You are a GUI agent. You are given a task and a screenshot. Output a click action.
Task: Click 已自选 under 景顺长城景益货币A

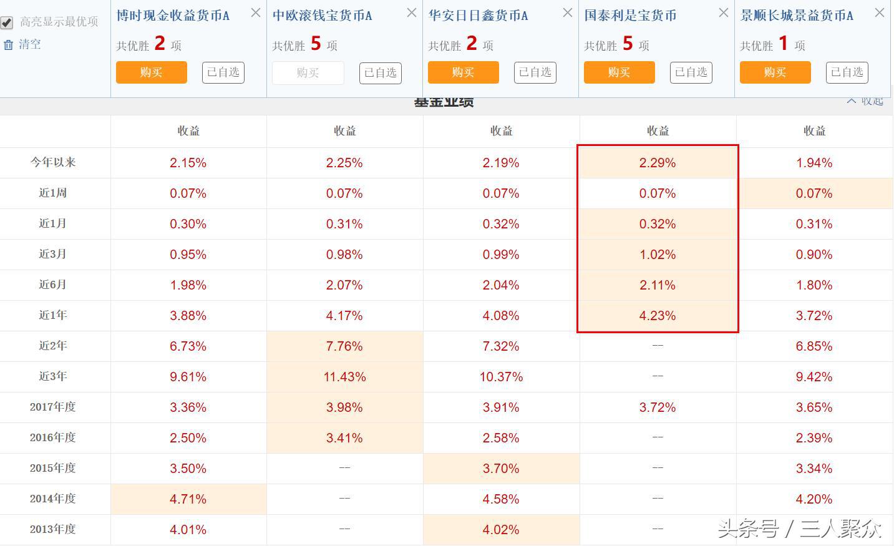847,72
